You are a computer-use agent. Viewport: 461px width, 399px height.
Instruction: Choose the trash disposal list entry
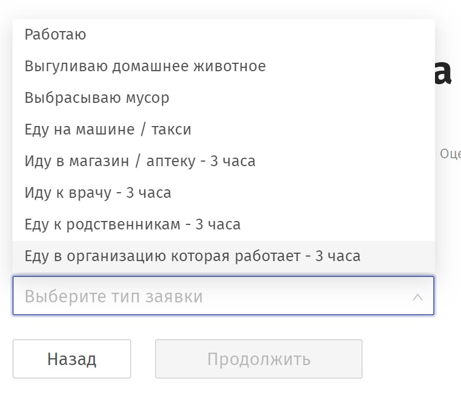pyautogui.click(x=97, y=98)
